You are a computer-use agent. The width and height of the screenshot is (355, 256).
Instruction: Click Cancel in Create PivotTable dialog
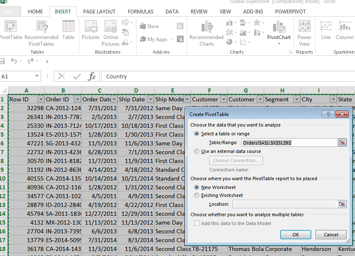click(x=331, y=235)
